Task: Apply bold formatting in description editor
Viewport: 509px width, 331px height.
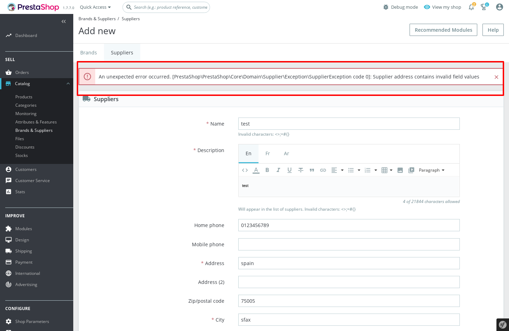Action: tap(267, 170)
